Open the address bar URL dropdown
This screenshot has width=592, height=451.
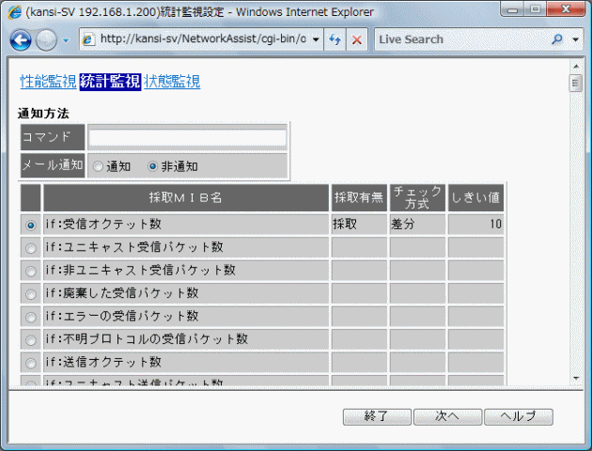pyautogui.click(x=315, y=40)
